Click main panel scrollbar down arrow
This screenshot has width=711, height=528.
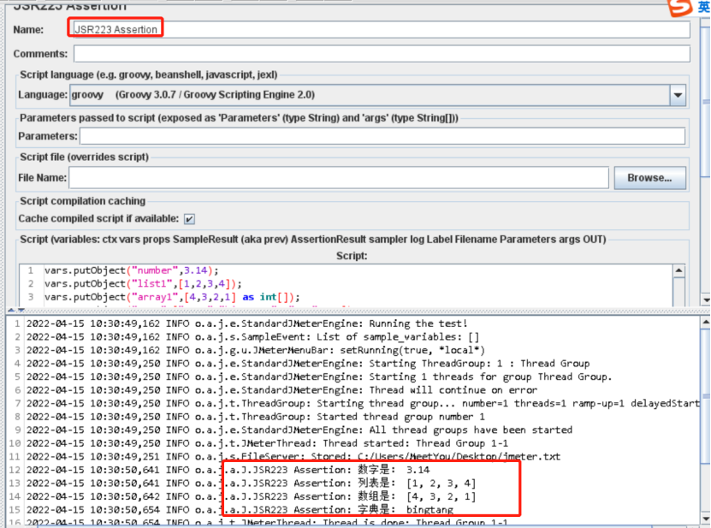[x=706, y=300]
